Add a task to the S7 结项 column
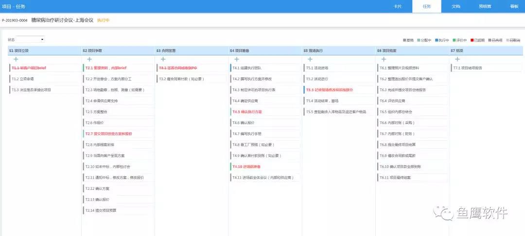The width and height of the screenshot is (525, 236). click(x=457, y=59)
